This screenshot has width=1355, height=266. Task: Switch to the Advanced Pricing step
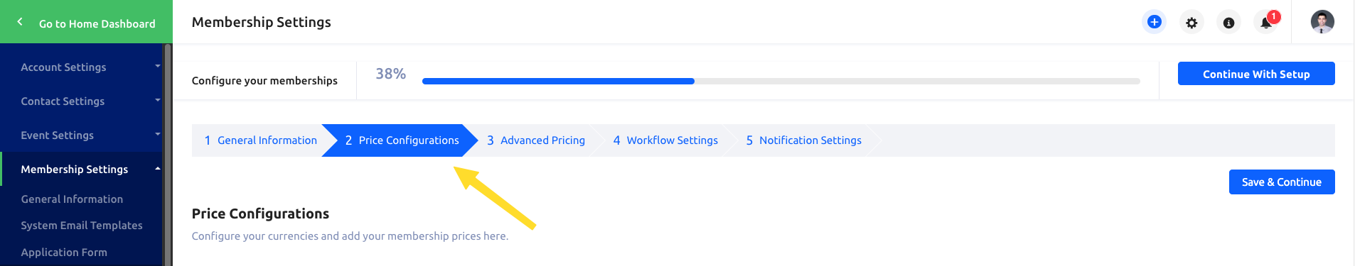(x=536, y=140)
